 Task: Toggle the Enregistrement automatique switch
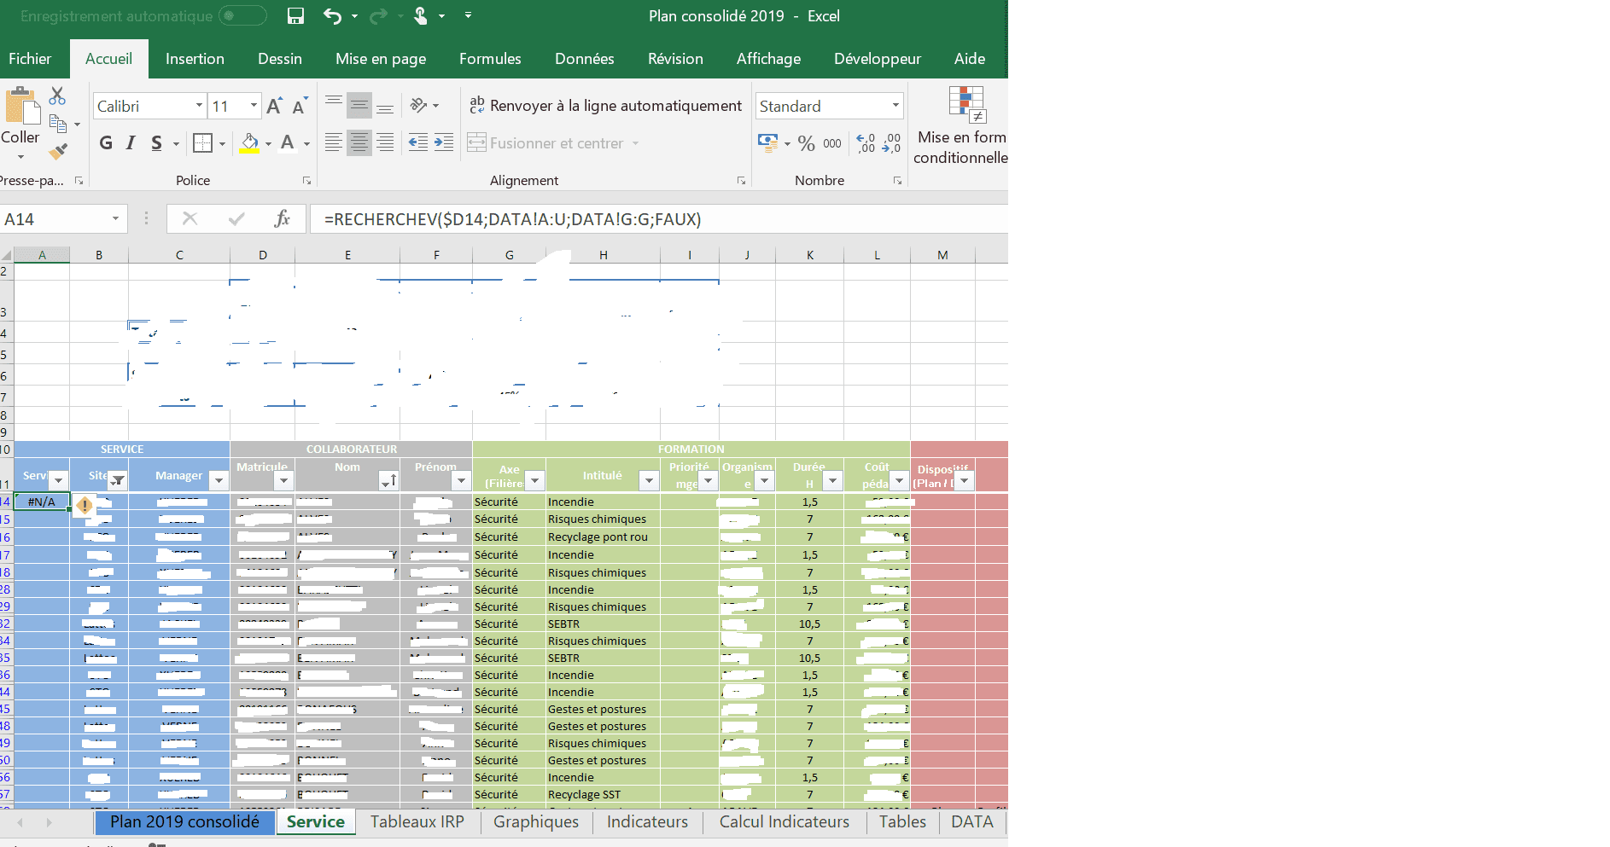pos(242,16)
